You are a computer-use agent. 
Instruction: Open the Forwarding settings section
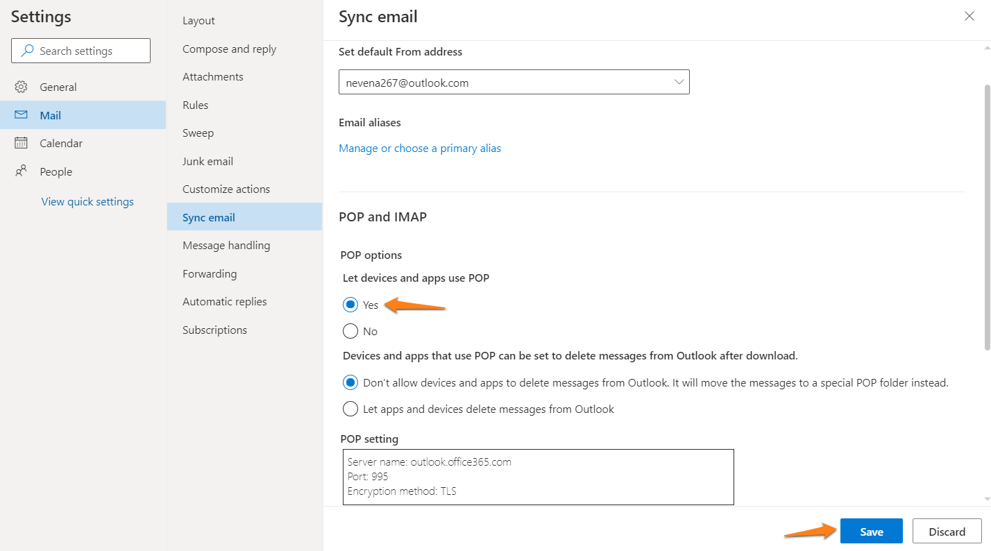(210, 273)
